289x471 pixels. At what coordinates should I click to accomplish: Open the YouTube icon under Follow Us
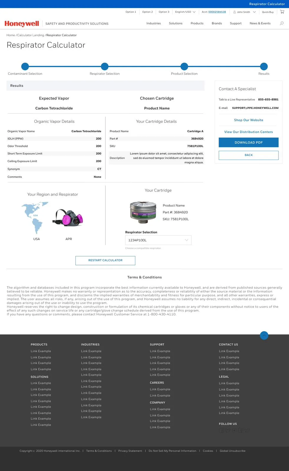click(x=234, y=430)
